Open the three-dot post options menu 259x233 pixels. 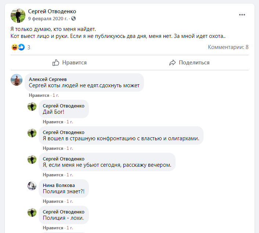[x=242, y=15]
